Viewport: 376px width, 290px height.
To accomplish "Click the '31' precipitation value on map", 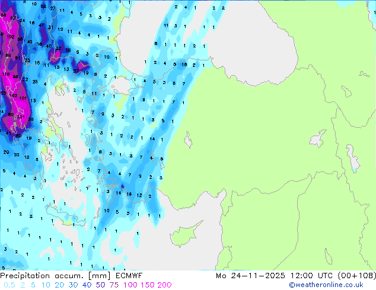I will 50,27.
